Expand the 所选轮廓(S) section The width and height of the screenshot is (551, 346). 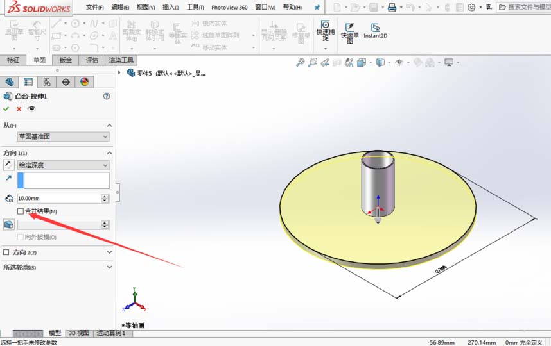pyautogui.click(x=109, y=267)
